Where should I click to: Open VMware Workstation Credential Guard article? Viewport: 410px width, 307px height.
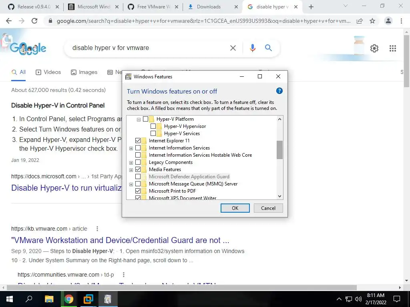[x=120, y=240]
